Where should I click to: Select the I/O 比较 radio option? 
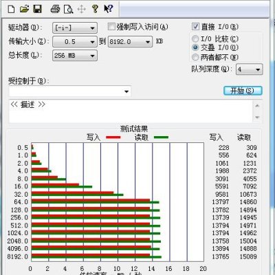click(x=195, y=38)
